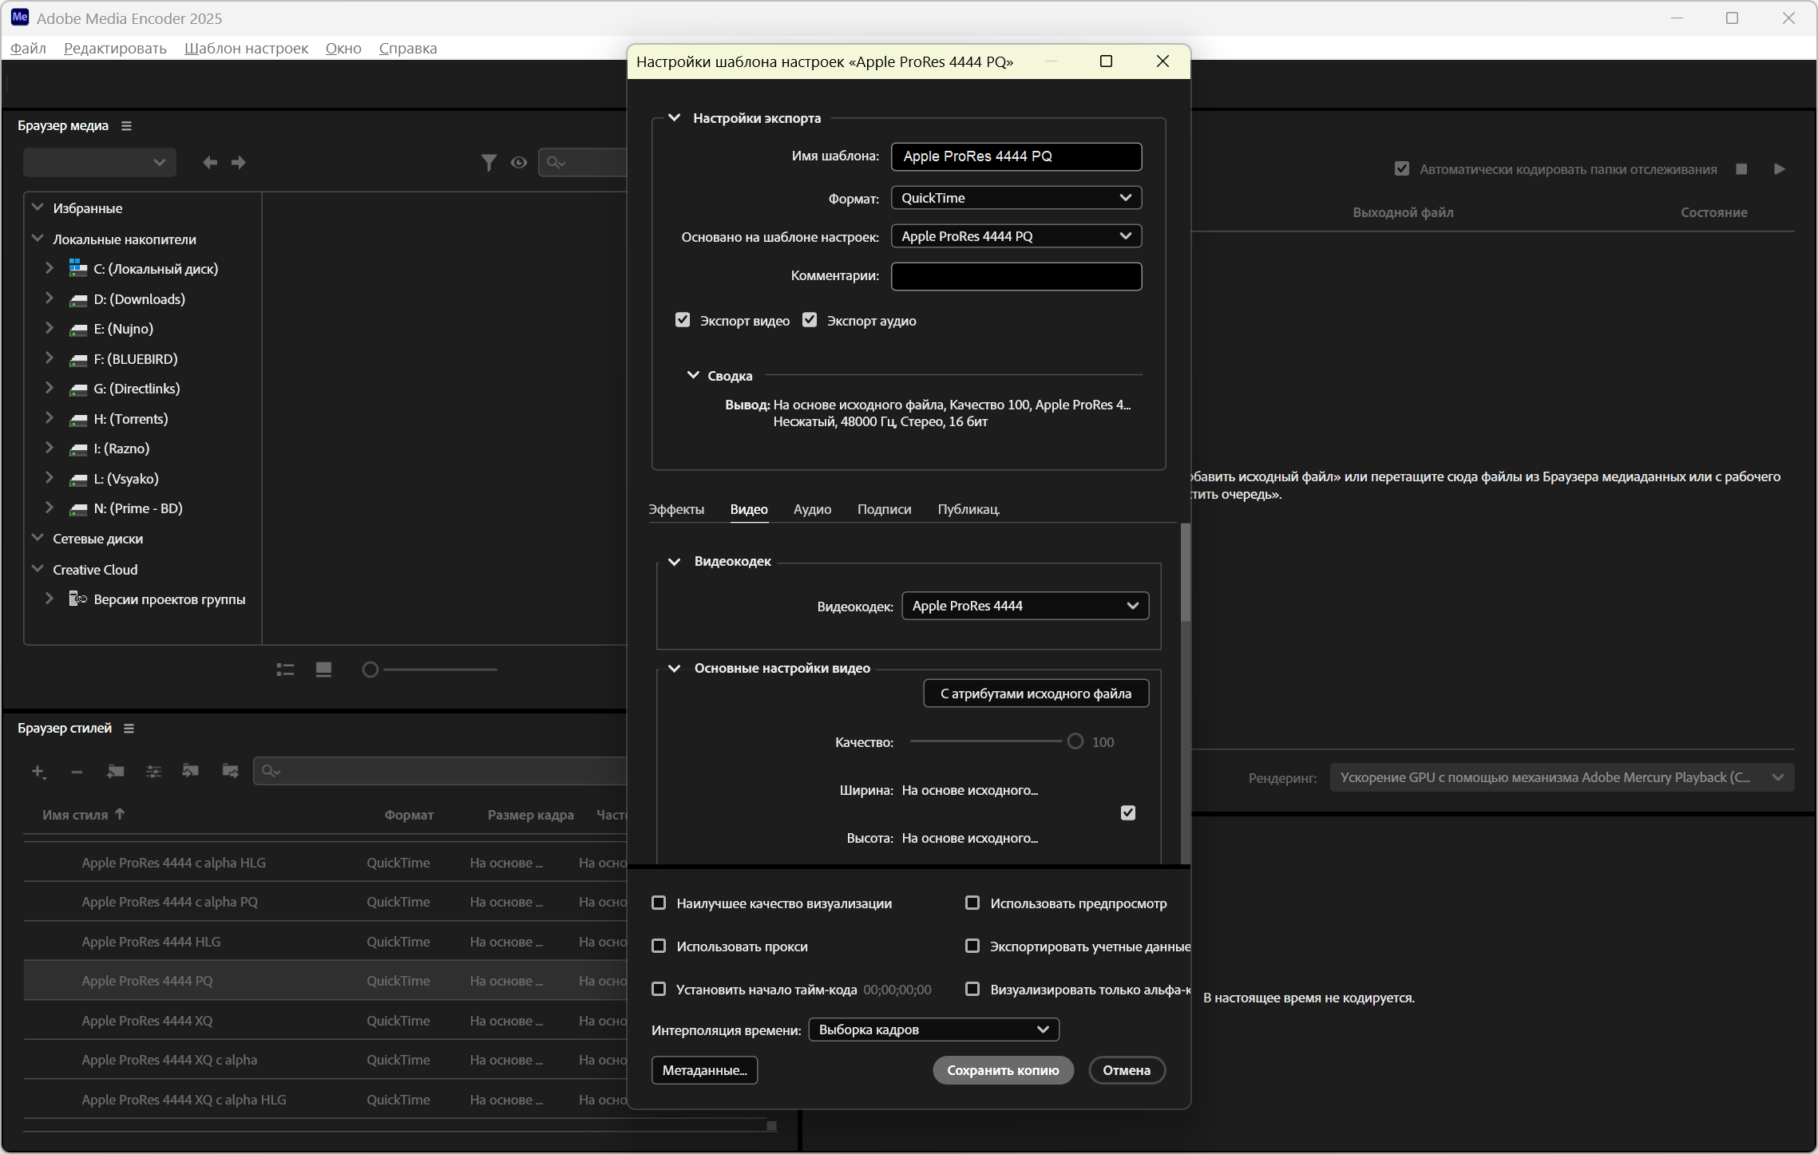Open the Браузер медиа panel menu icon
Image resolution: width=1818 pixels, height=1154 pixels.
pos(126,126)
